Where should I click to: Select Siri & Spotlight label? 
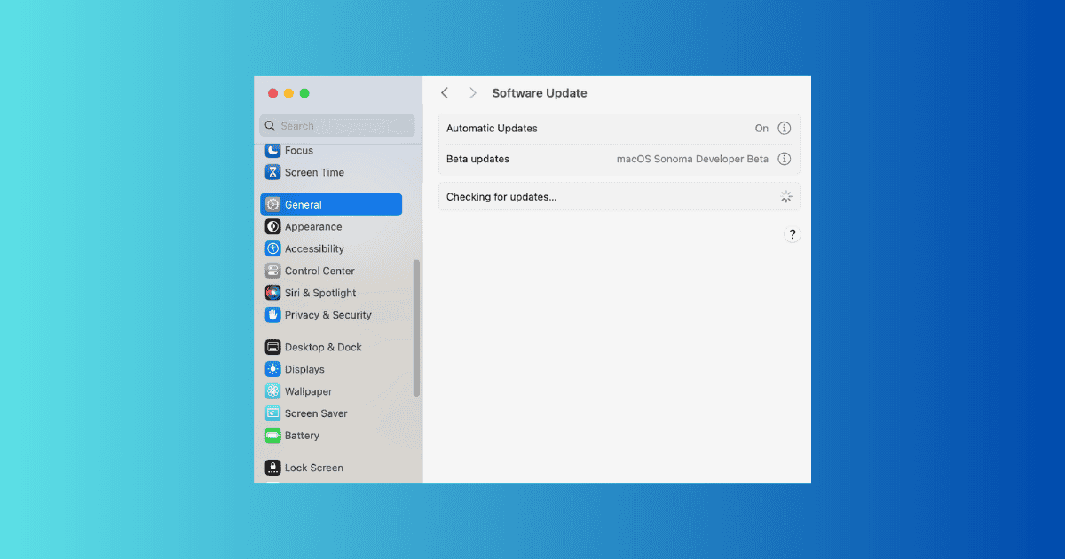tap(320, 293)
